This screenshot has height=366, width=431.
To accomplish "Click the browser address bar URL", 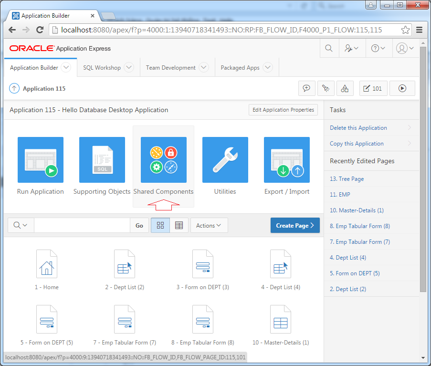I will tap(221, 30).
